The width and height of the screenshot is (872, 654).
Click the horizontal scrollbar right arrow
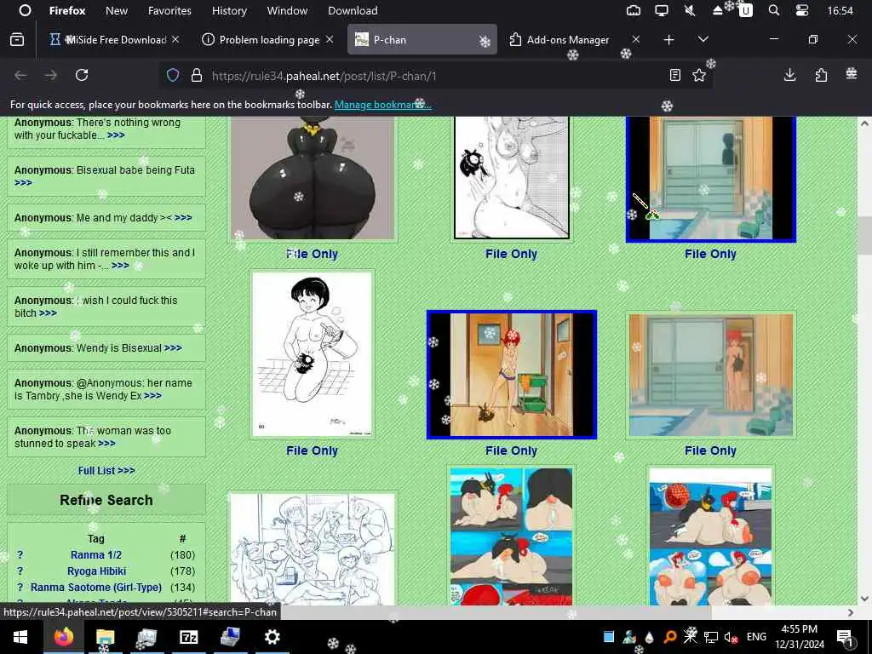click(851, 612)
